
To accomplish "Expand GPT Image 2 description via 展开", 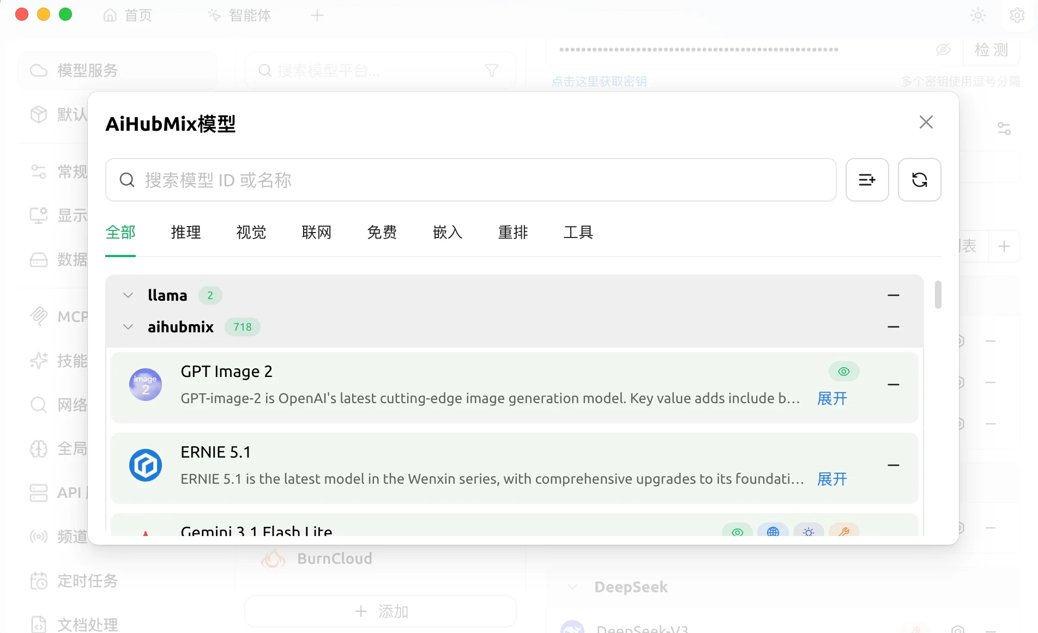I will click(x=832, y=399).
